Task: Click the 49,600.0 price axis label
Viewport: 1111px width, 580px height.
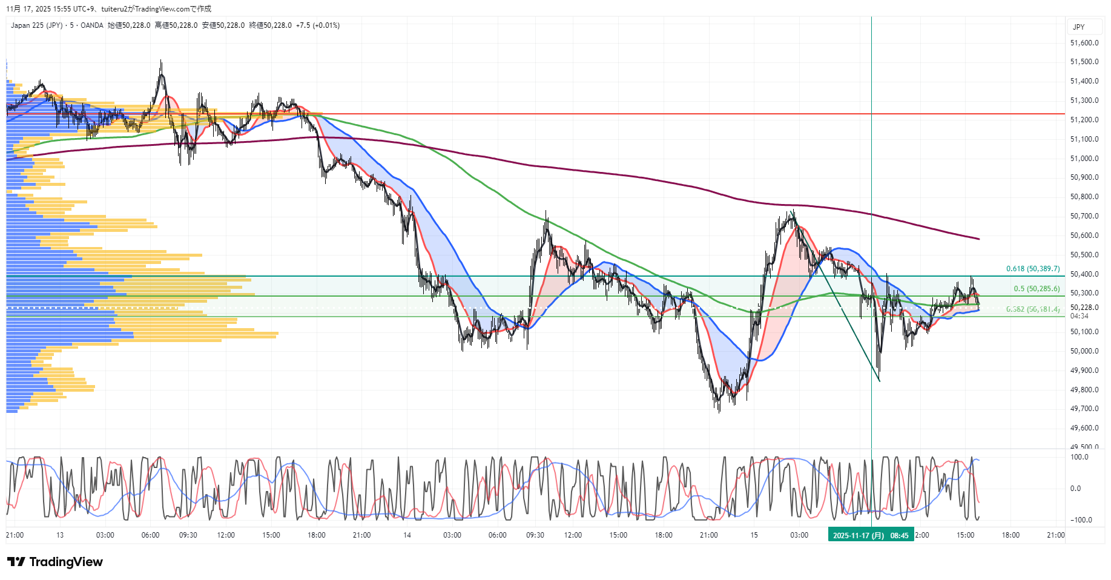Action: (x=1084, y=428)
